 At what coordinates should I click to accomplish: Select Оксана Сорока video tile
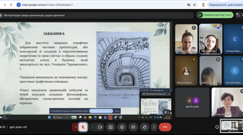(x=186, y=39)
